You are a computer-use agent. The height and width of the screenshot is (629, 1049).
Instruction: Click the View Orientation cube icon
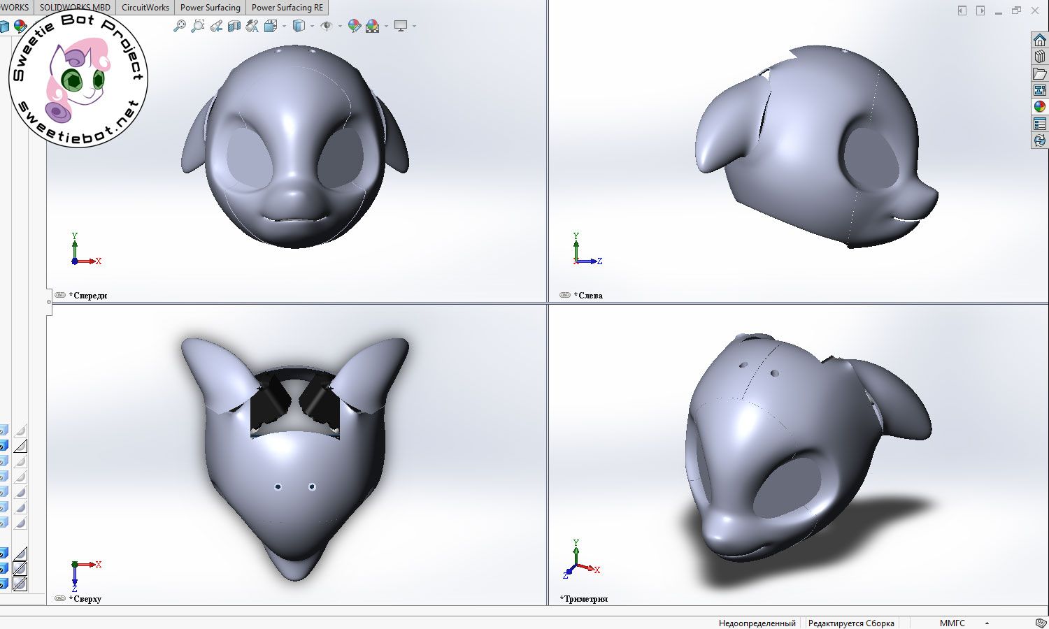271,26
